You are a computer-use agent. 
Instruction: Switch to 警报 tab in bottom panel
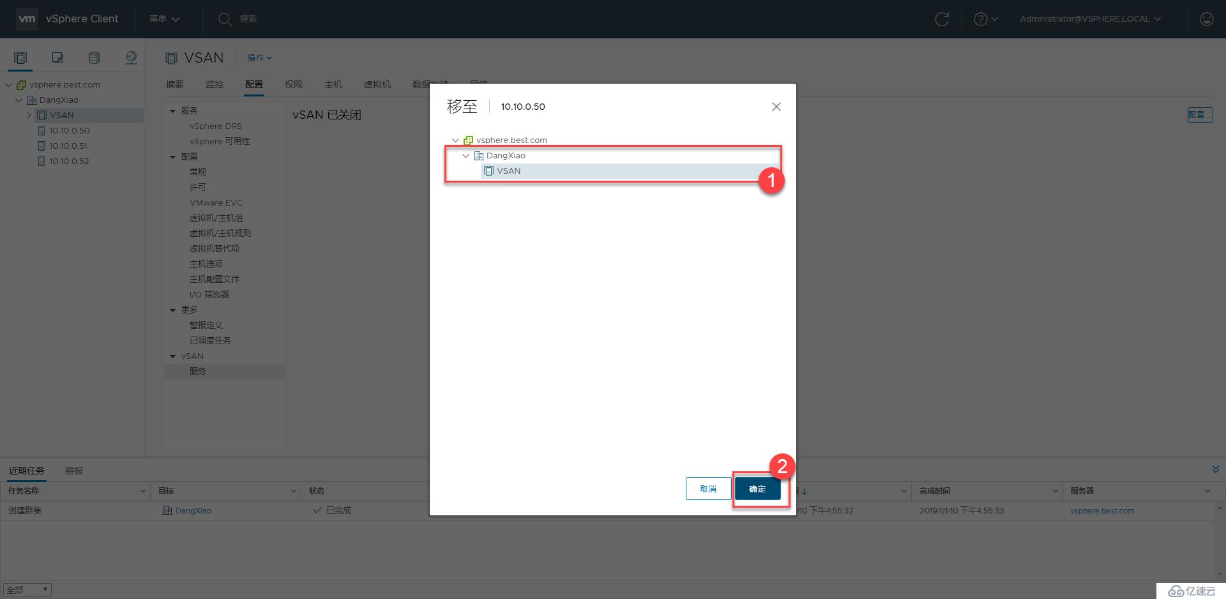tap(74, 471)
